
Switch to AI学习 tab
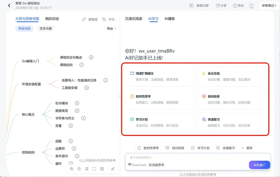pyautogui.click(x=153, y=19)
